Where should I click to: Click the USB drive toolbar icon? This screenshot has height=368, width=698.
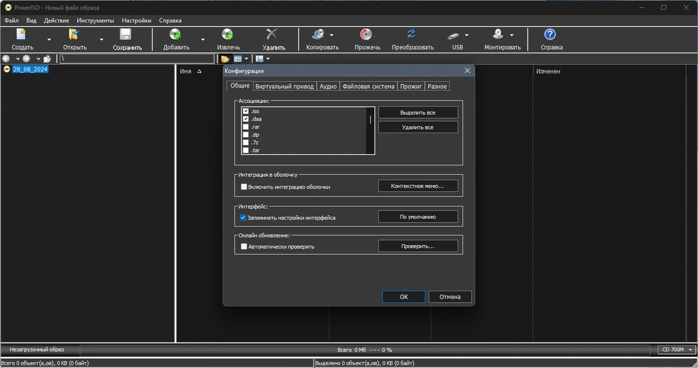click(455, 35)
